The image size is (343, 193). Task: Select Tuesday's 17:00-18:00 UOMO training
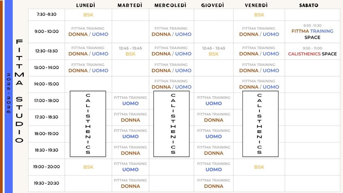click(130, 103)
